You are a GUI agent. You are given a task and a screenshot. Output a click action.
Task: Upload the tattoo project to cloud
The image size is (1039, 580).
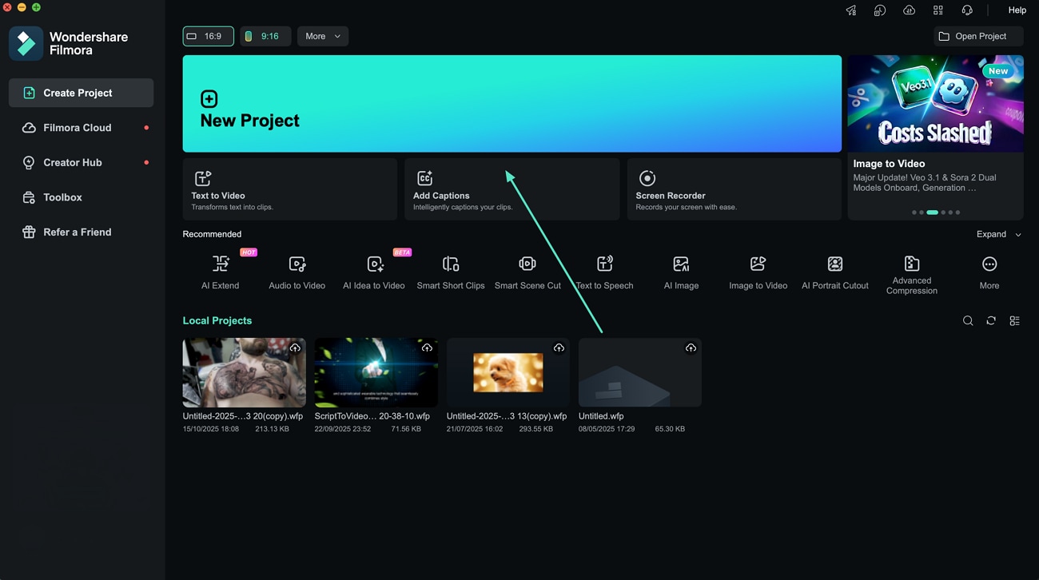(x=295, y=348)
